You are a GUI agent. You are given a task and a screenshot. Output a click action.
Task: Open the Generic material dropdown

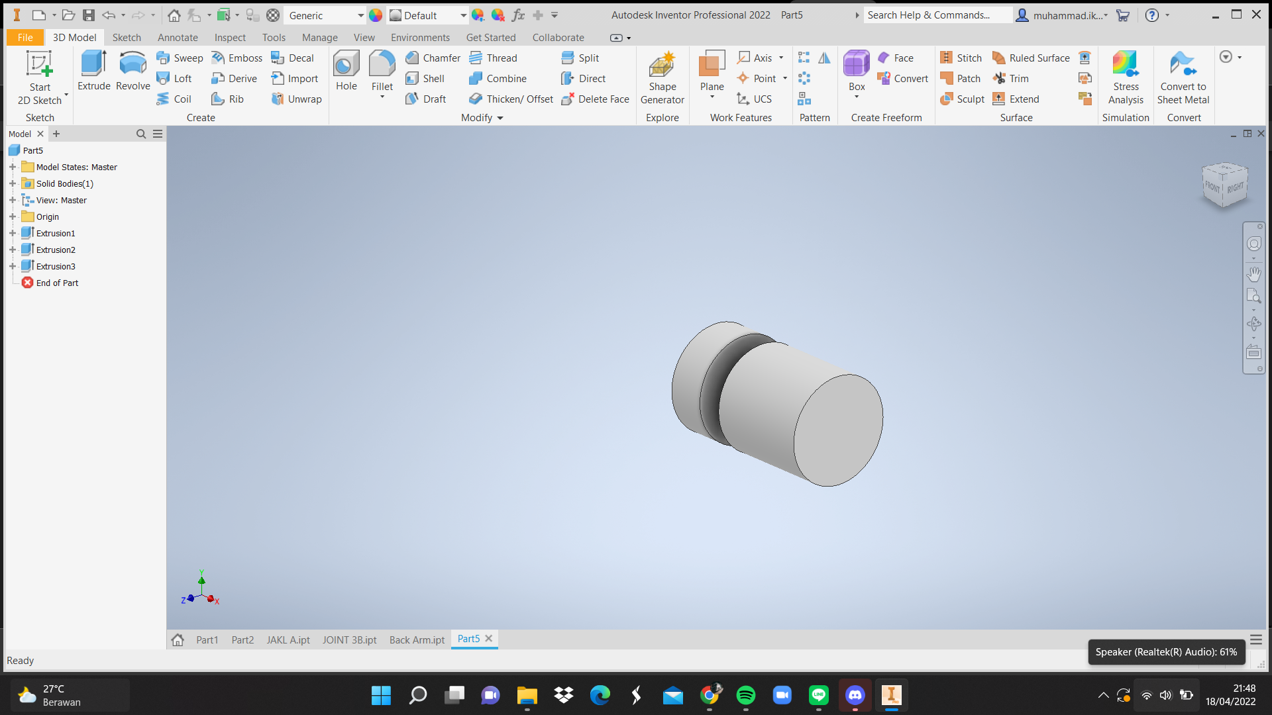point(360,15)
